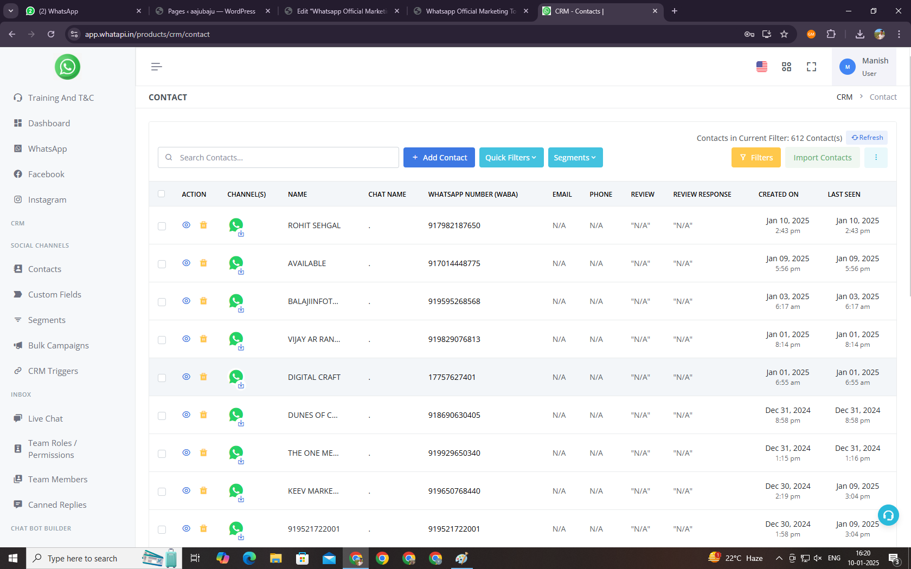
Task: View the 919521722001 contact via the eye icon
Action: [x=186, y=528]
